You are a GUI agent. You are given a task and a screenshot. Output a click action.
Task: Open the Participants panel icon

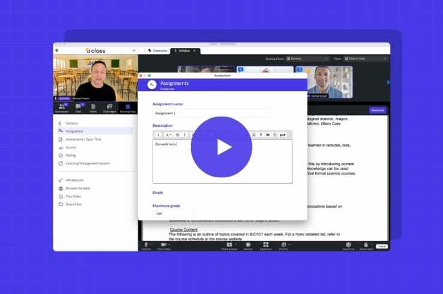(62, 107)
